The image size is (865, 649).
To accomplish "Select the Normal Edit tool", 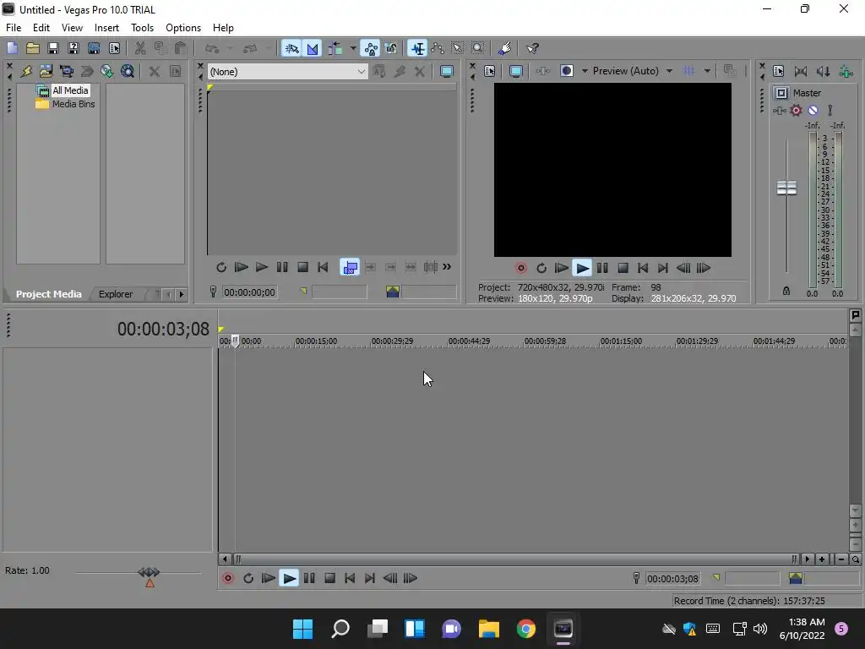I will (x=418, y=48).
